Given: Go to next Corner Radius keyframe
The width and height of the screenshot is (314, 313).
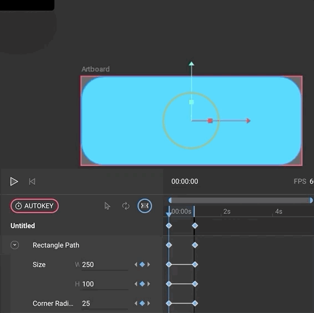Looking at the screenshot, I should (149, 303).
